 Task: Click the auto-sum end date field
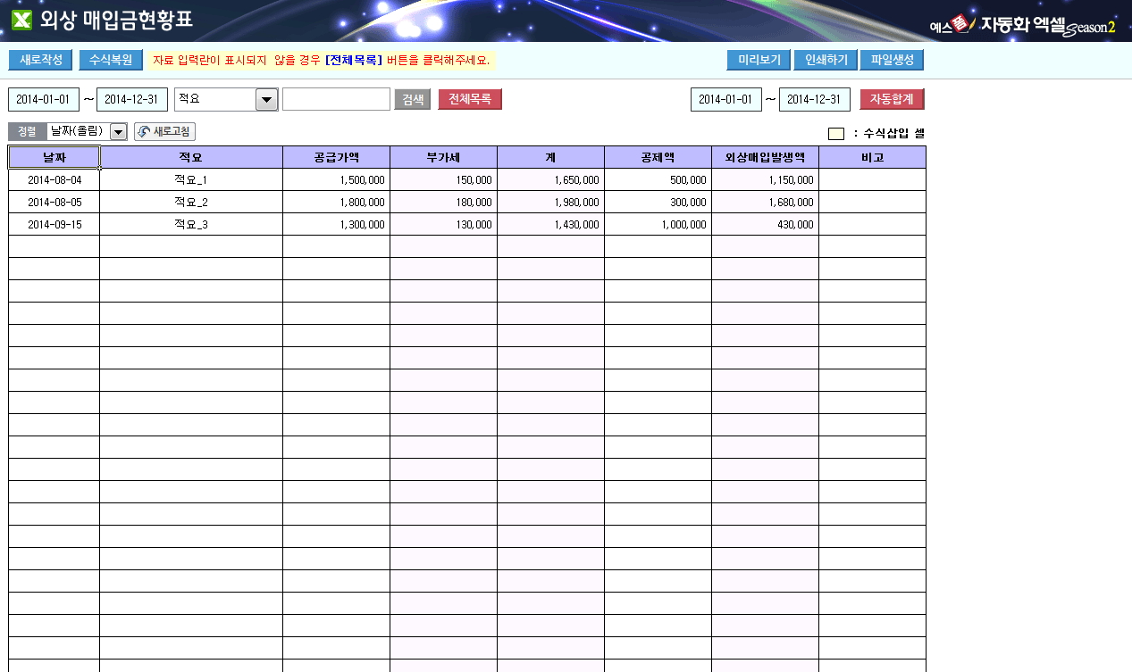tap(815, 99)
